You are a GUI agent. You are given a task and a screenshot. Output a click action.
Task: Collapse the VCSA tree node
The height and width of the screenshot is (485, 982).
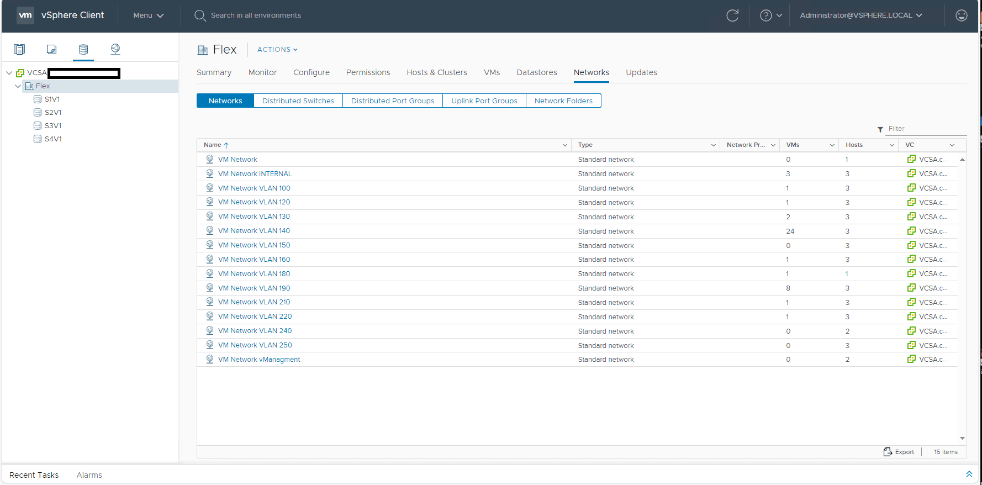click(9, 73)
